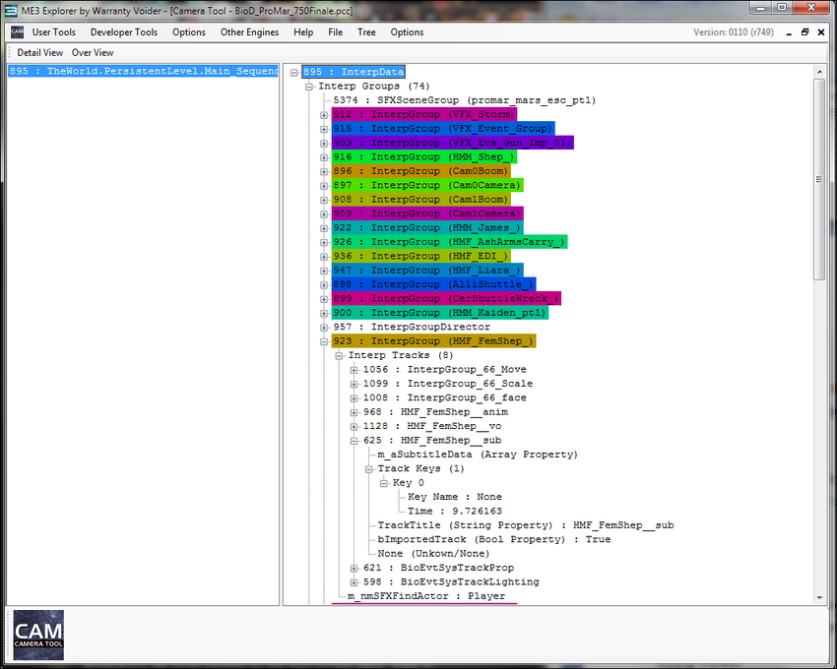Expand InterpGroup_66_Move node 1056
The width and height of the screenshot is (837, 669).
[353, 369]
